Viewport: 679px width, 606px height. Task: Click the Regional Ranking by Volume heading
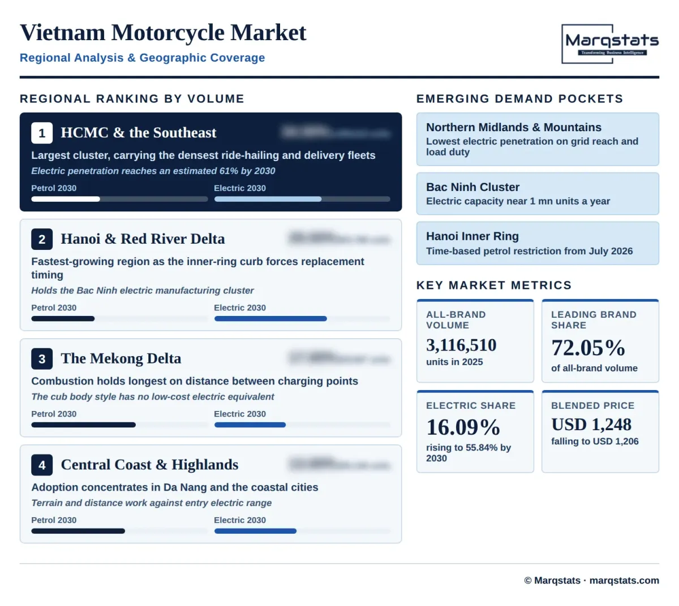[132, 99]
